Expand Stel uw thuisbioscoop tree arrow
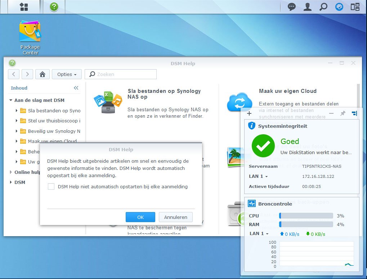 click(16, 121)
